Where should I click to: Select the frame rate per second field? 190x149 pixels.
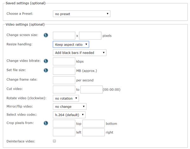tap(64, 80)
